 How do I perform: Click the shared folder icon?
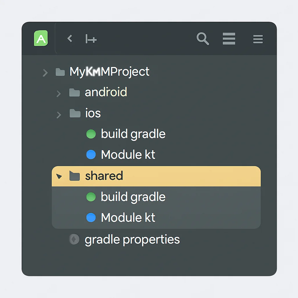74,176
